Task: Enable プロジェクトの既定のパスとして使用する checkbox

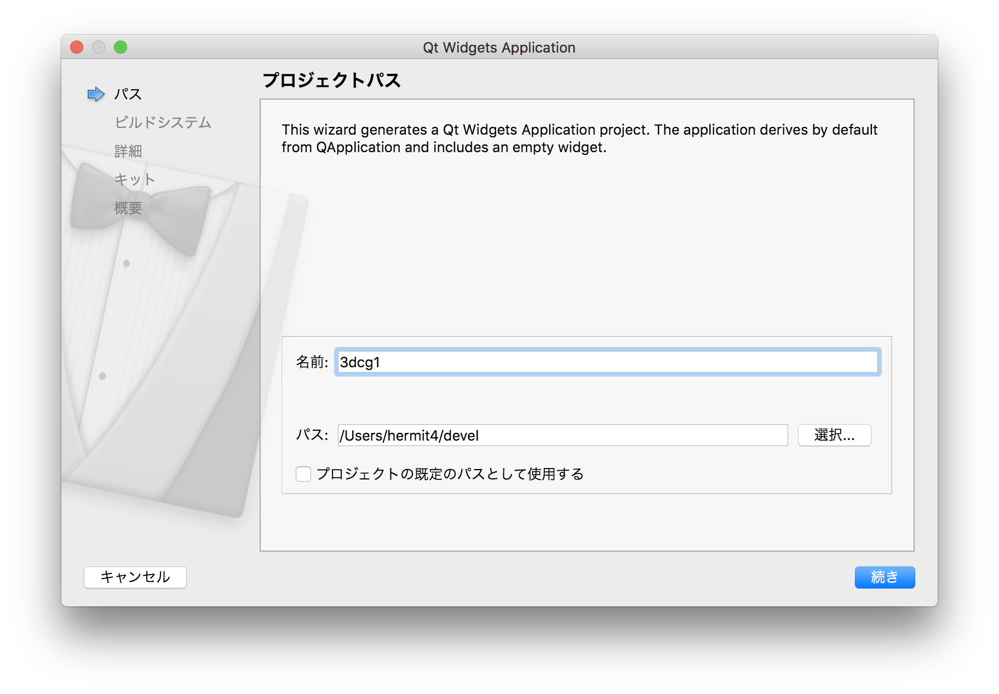Action: pyautogui.click(x=303, y=473)
